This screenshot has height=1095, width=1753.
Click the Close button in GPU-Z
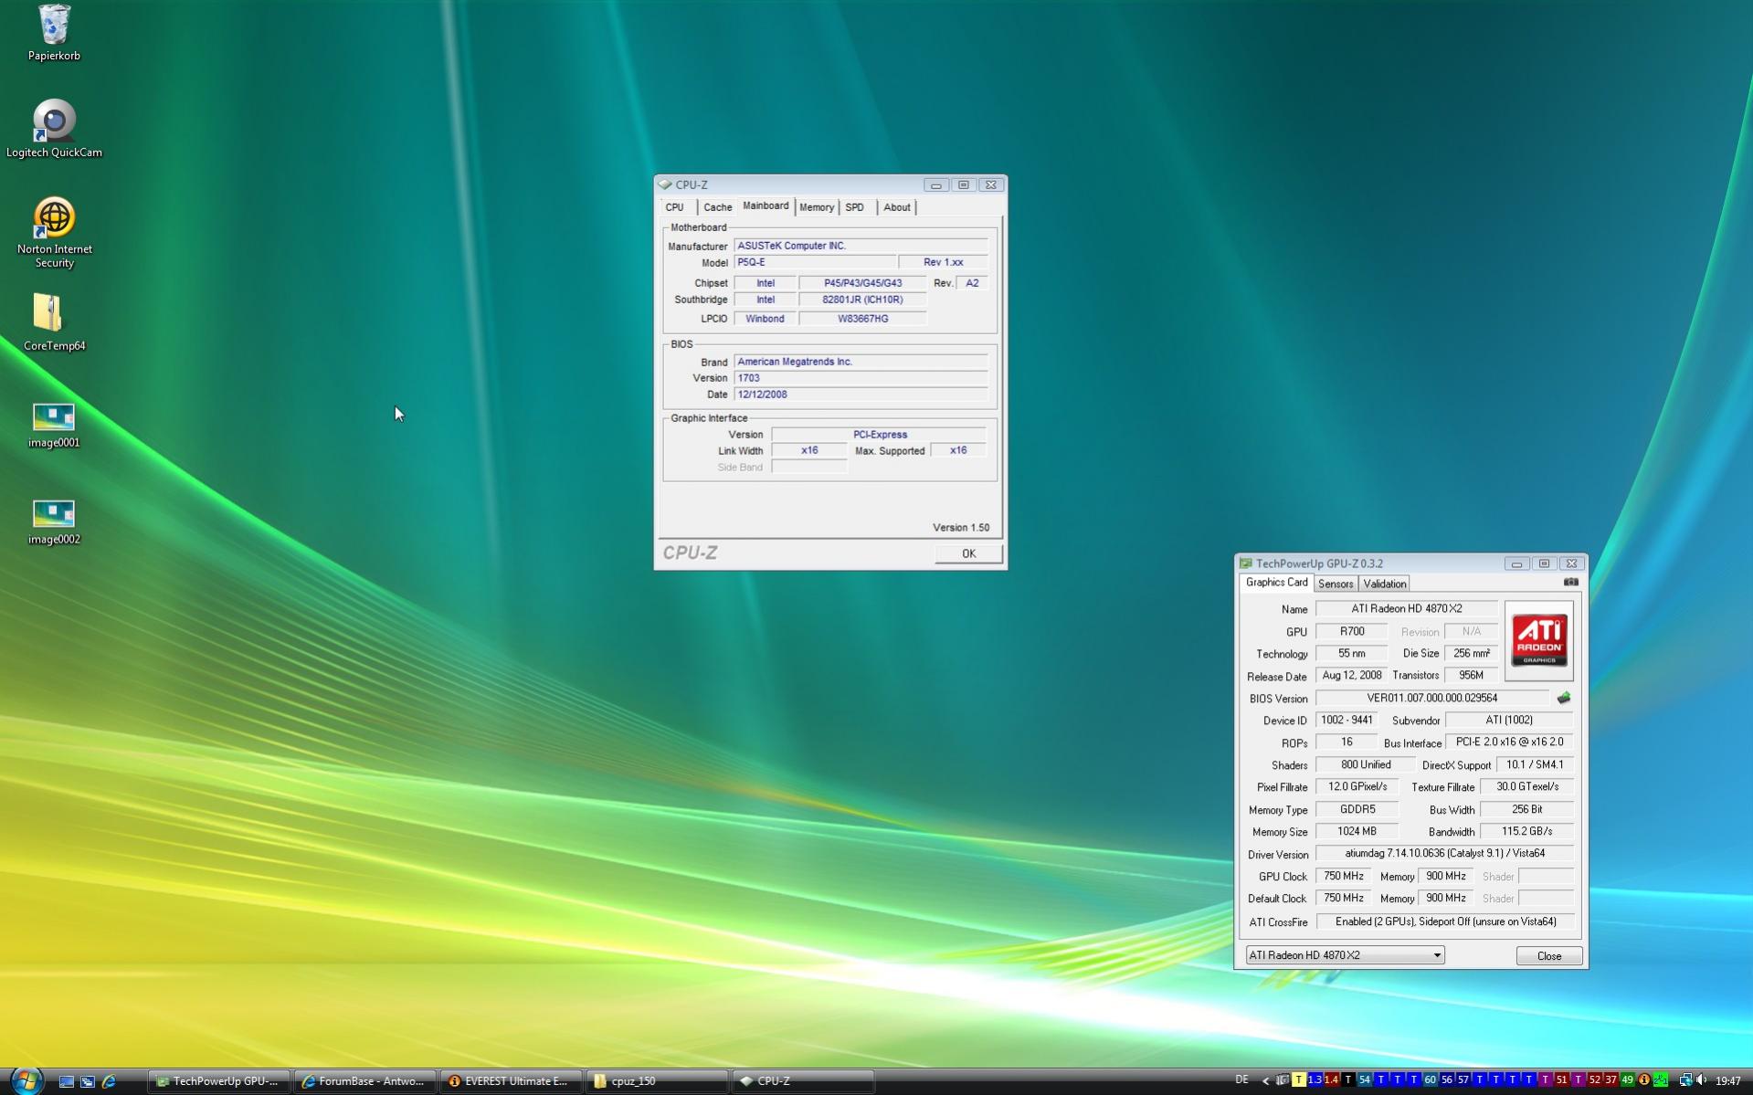pos(1548,955)
